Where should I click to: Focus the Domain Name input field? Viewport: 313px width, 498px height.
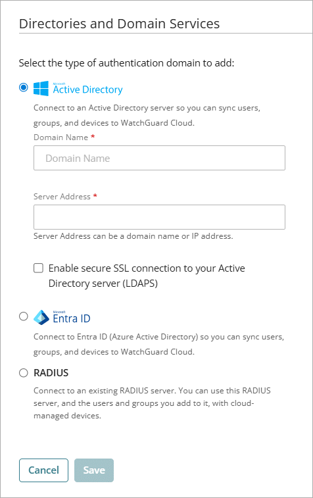[x=159, y=158]
